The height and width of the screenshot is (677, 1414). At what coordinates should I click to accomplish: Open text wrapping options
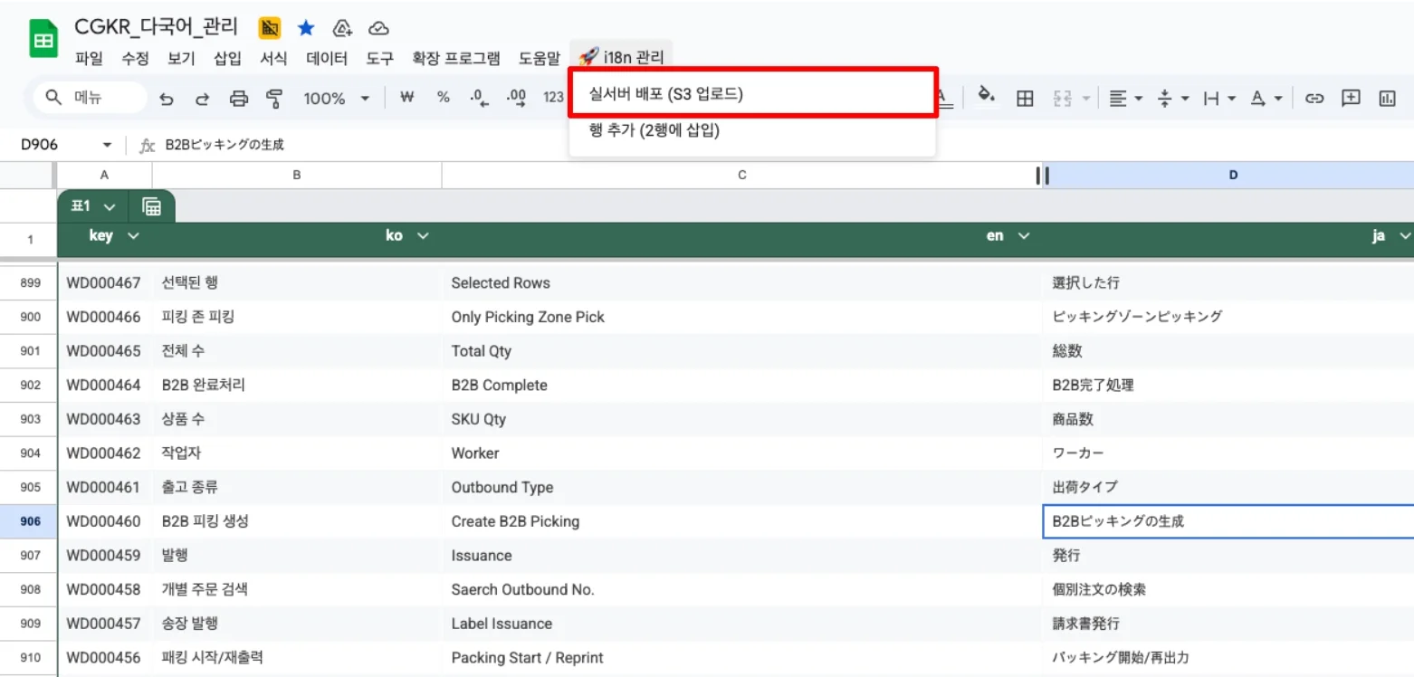pos(1220,99)
